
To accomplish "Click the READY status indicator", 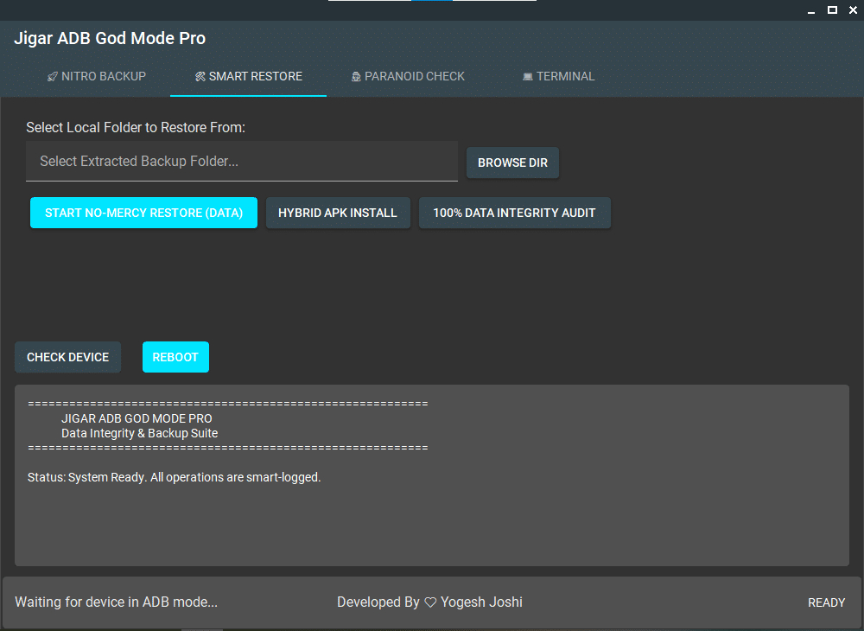I will pyautogui.click(x=826, y=602).
